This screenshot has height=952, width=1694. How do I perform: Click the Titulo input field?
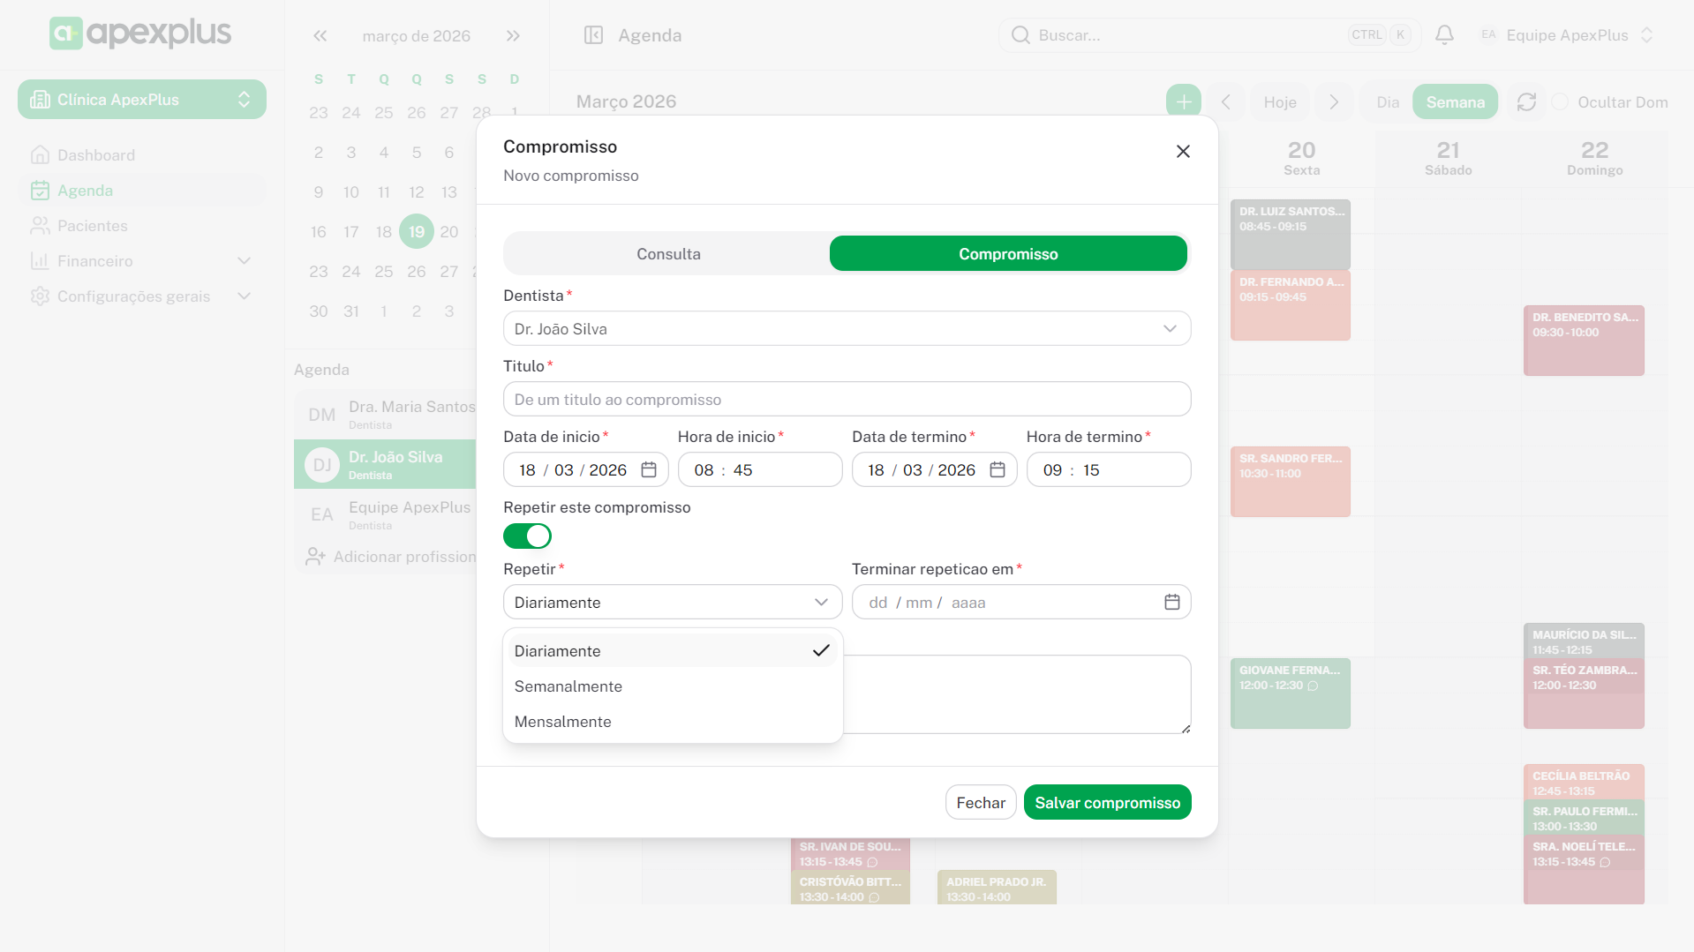[x=847, y=400]
